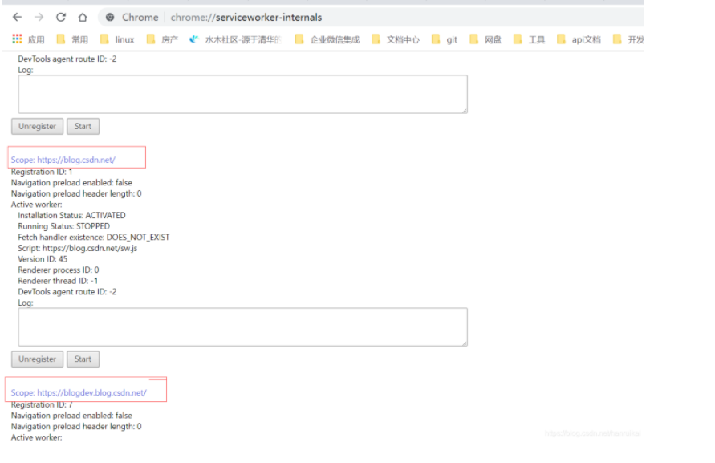Click Start button above blog.csdn.net scope

point(83,126)
